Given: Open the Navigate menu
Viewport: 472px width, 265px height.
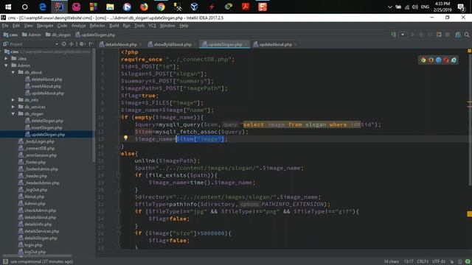Looking at the screenshot, I should point(45,26).
